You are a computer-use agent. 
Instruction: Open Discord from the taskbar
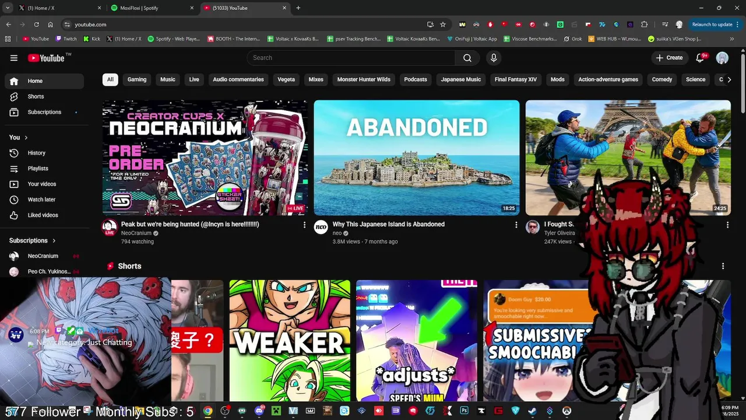259,411
